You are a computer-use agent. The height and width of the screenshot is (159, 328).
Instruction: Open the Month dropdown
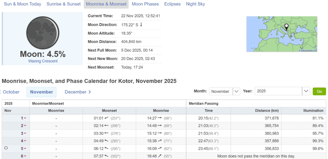click(x=225, y=91)
